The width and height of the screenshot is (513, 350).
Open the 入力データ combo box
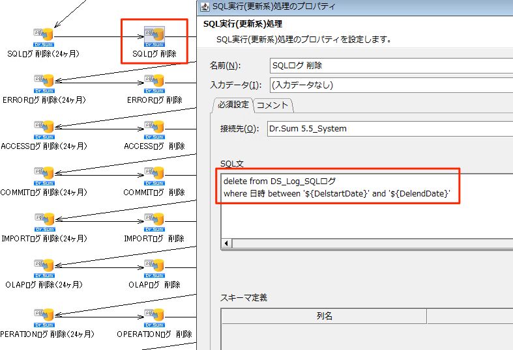391,85
